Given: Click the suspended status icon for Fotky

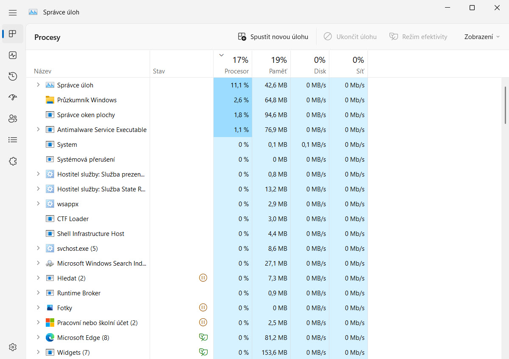Looking at the screenshot, I should pos(203,308).
